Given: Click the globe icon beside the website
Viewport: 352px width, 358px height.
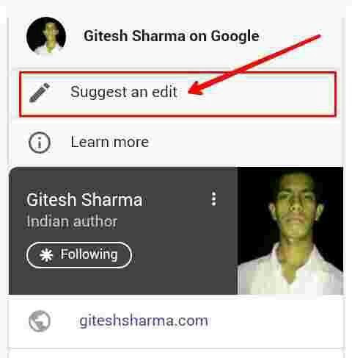Looking at the screenshot, I should tap(40, 321).
